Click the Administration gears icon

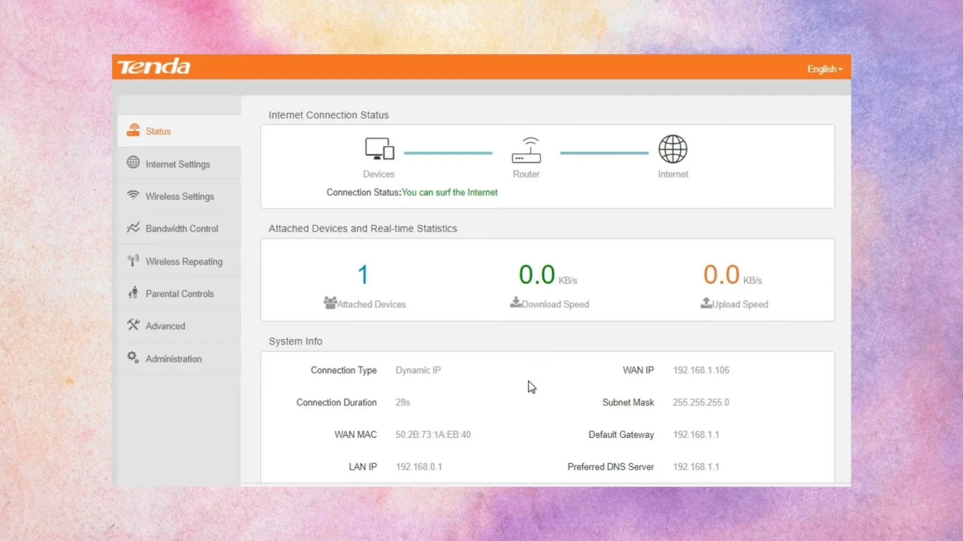coord(133,357)
